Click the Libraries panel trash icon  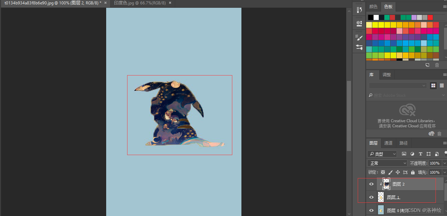439,134
